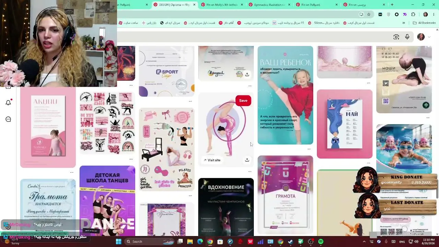Expand the accounts chevron beside profile avatar
Image resolution: width=439 pixels, height=247 pixels.
tap(429, 37)
